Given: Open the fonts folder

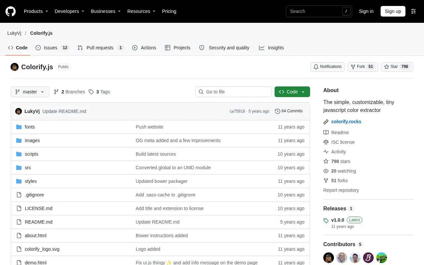Looking at the screenshot, I should pos(30,127).
